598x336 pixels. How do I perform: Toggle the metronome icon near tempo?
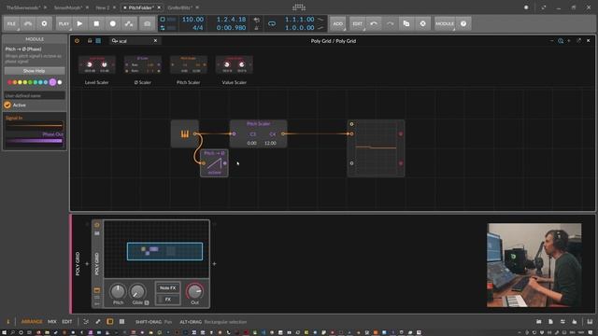click(x=256, y=28)
